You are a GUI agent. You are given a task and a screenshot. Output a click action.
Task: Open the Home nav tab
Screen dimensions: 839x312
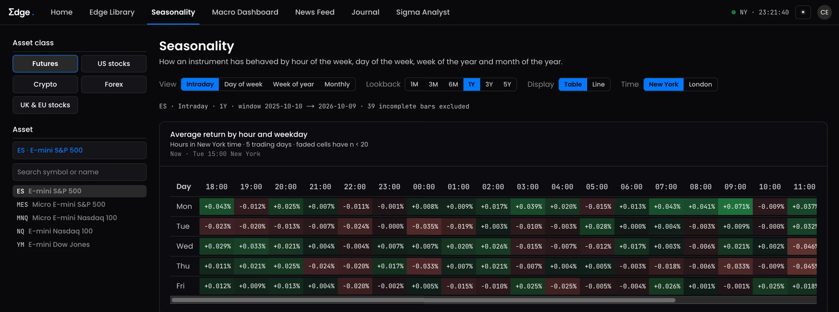pyautogui.click(x=62, y=12)
